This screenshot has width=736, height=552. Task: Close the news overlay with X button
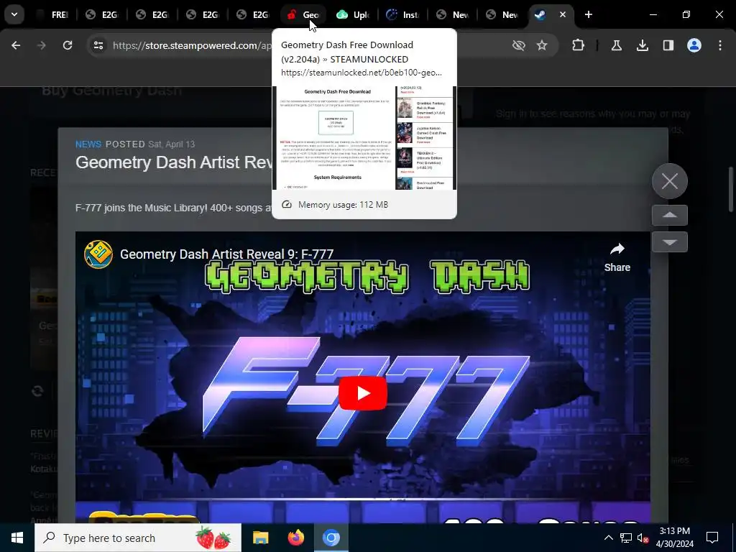tap(670, 181)
